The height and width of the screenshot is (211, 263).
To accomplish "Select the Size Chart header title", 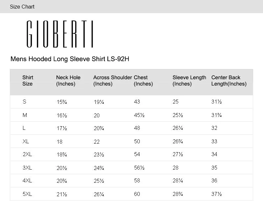I will (x=22, y=7).
